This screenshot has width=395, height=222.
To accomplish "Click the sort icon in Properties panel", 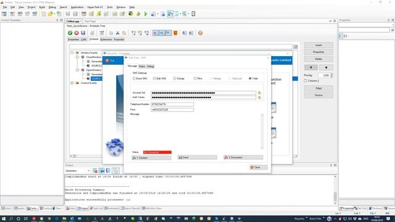I will 346,36.
